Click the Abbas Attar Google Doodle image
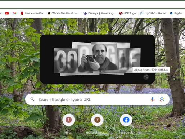Viewport: 185px width, 139px height. click(x=97, y=59)
